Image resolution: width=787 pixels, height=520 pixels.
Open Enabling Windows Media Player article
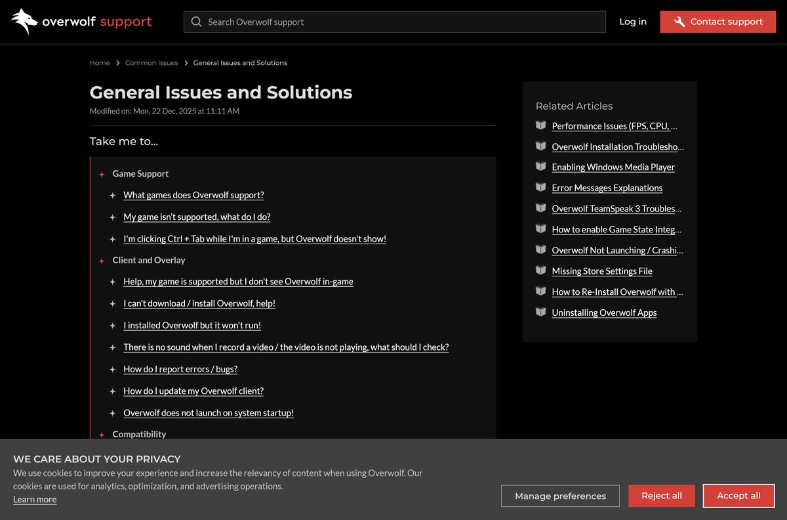(x=613, y=167)
